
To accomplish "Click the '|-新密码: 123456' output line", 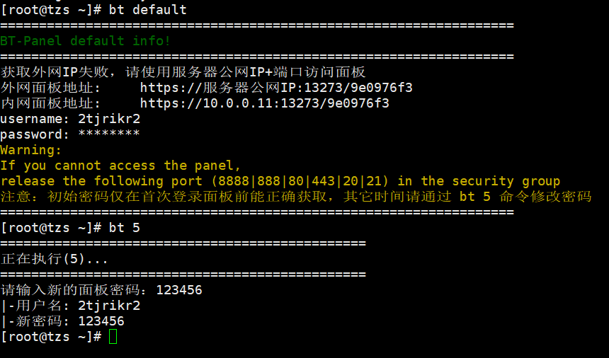I will click(x=62, y=321).
